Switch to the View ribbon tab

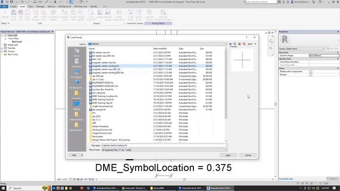coord(31,6)
